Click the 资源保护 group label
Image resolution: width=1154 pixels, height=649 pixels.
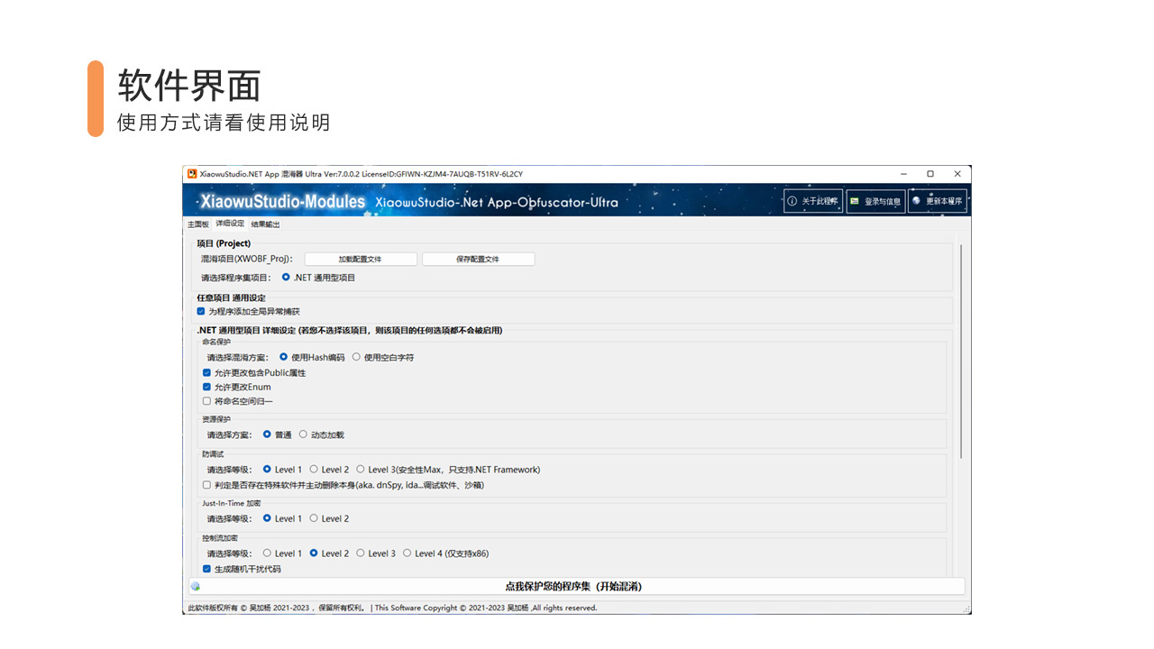pyautogui.click(x=216, y=419)
